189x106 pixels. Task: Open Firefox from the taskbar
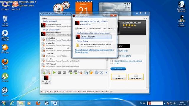tap(38, 103)
